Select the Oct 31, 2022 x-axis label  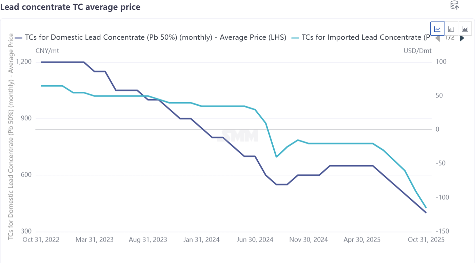coord(41,240)
